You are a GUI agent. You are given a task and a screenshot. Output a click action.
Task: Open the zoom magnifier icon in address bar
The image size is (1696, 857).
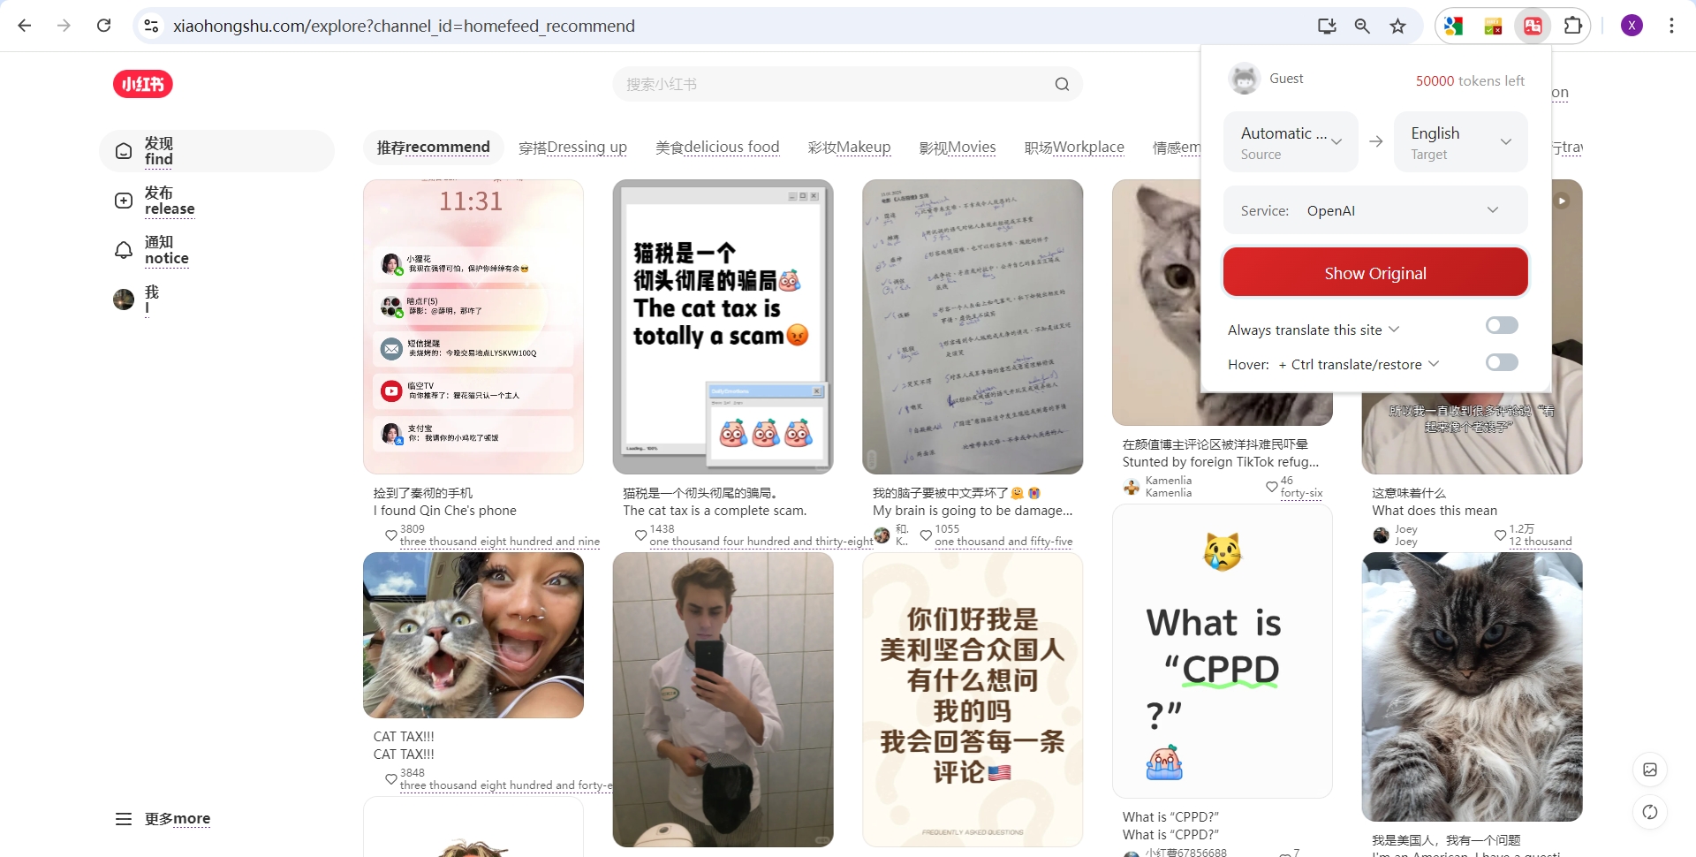pos(1362,26)
